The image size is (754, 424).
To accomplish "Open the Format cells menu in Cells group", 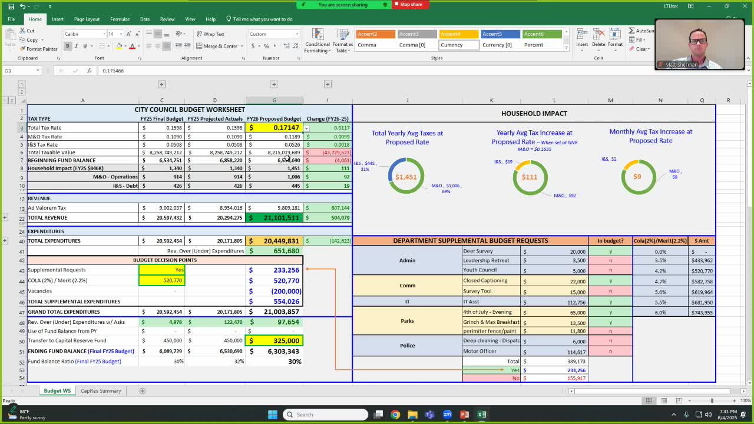I will pos(615,37).
